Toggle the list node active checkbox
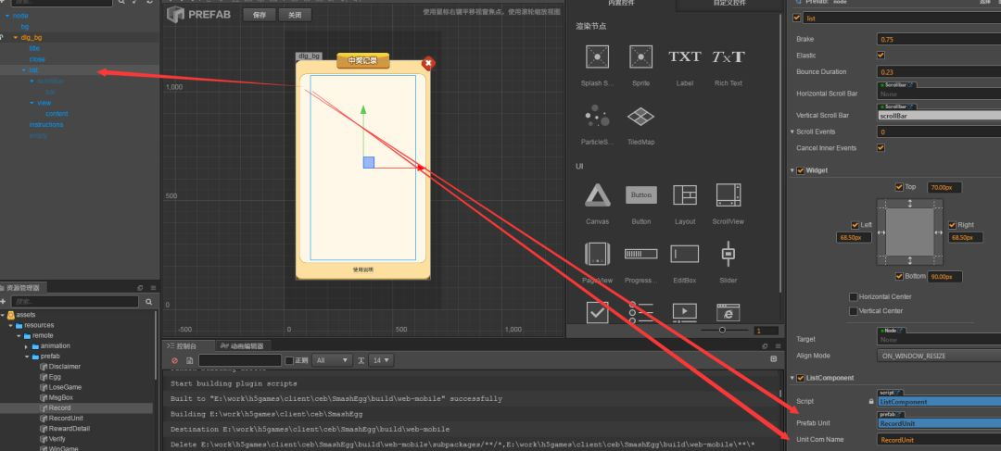This screenshot has height=451, width=1001. 796,19
